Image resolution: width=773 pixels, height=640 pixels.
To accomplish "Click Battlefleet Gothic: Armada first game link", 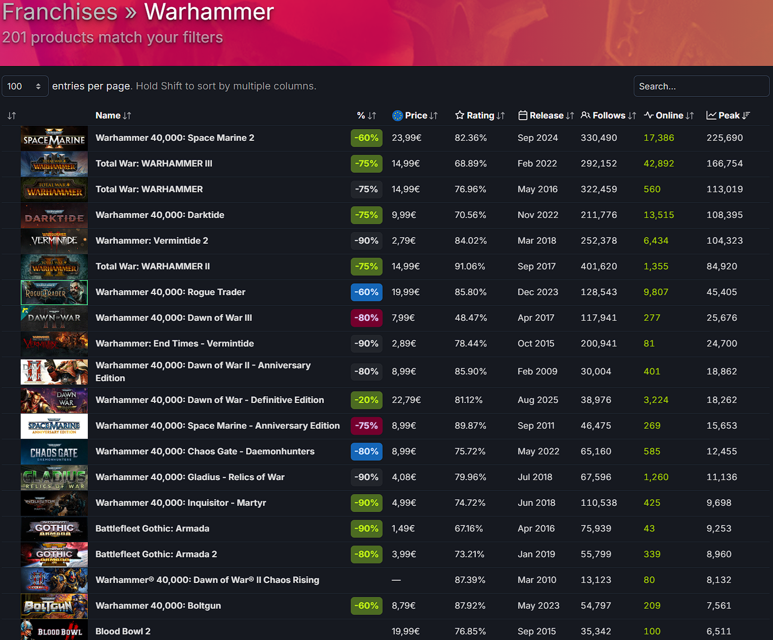I will (152, 528).
